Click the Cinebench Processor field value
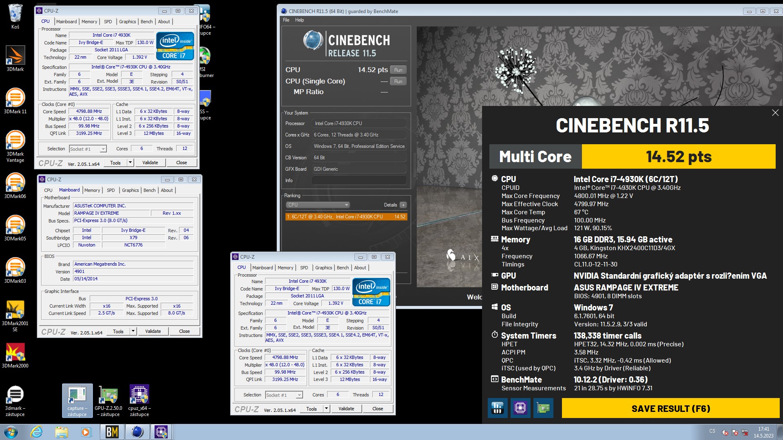This screenshot has height=440, width=783. point(359,123)
